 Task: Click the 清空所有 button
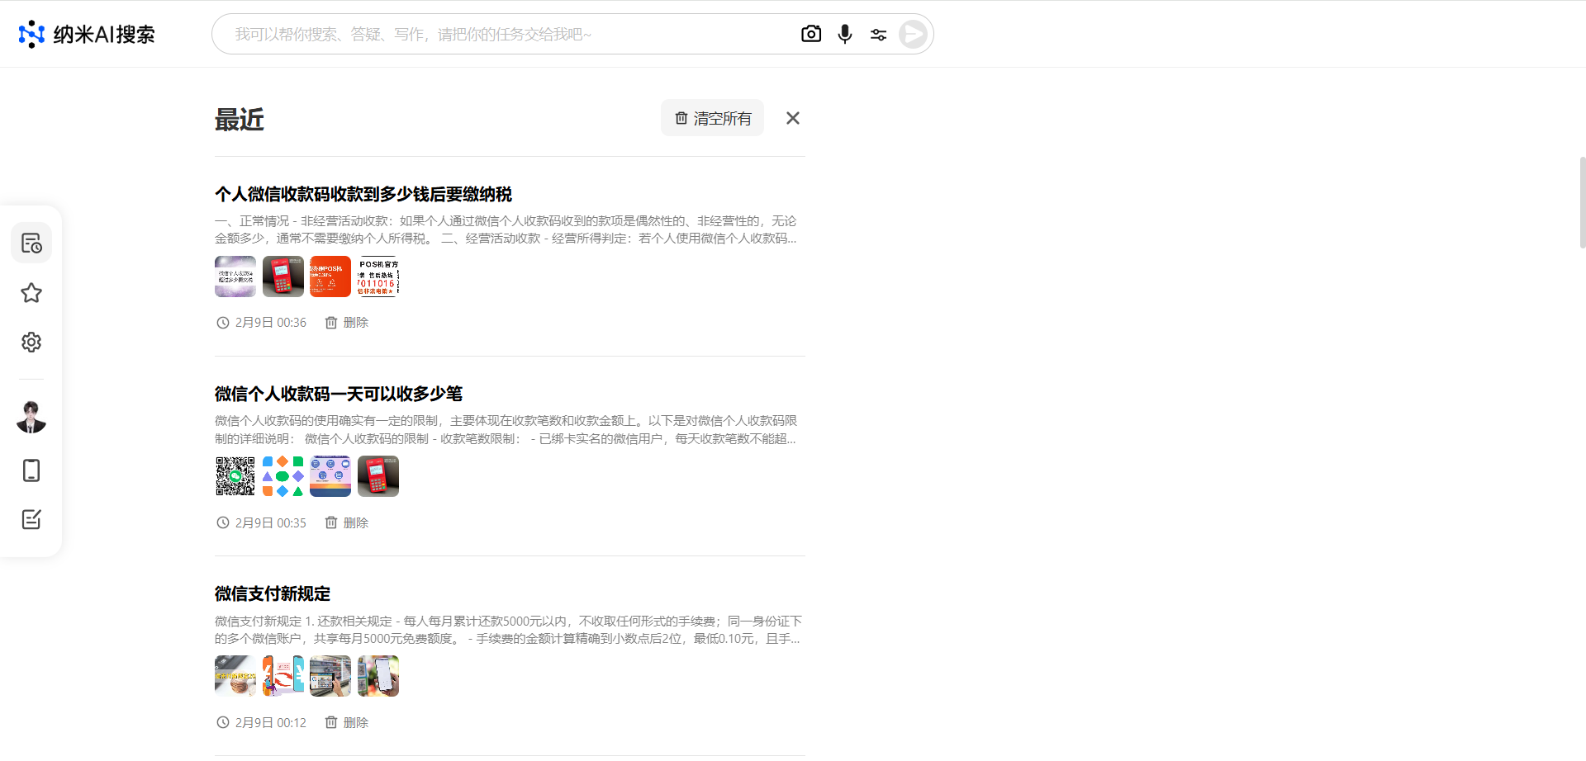(712, 118)
